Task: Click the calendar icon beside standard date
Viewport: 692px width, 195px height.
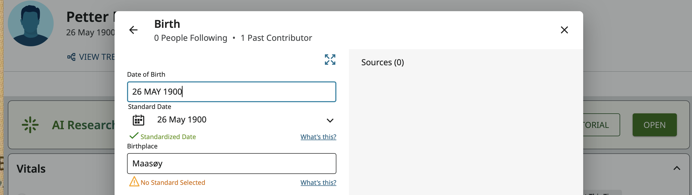Action: 138,120
